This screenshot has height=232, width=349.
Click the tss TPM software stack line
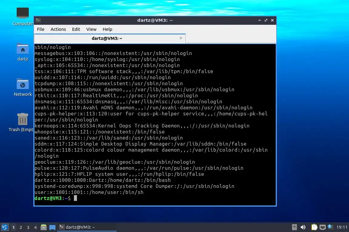pyautogui.click(x=124, y=71)
